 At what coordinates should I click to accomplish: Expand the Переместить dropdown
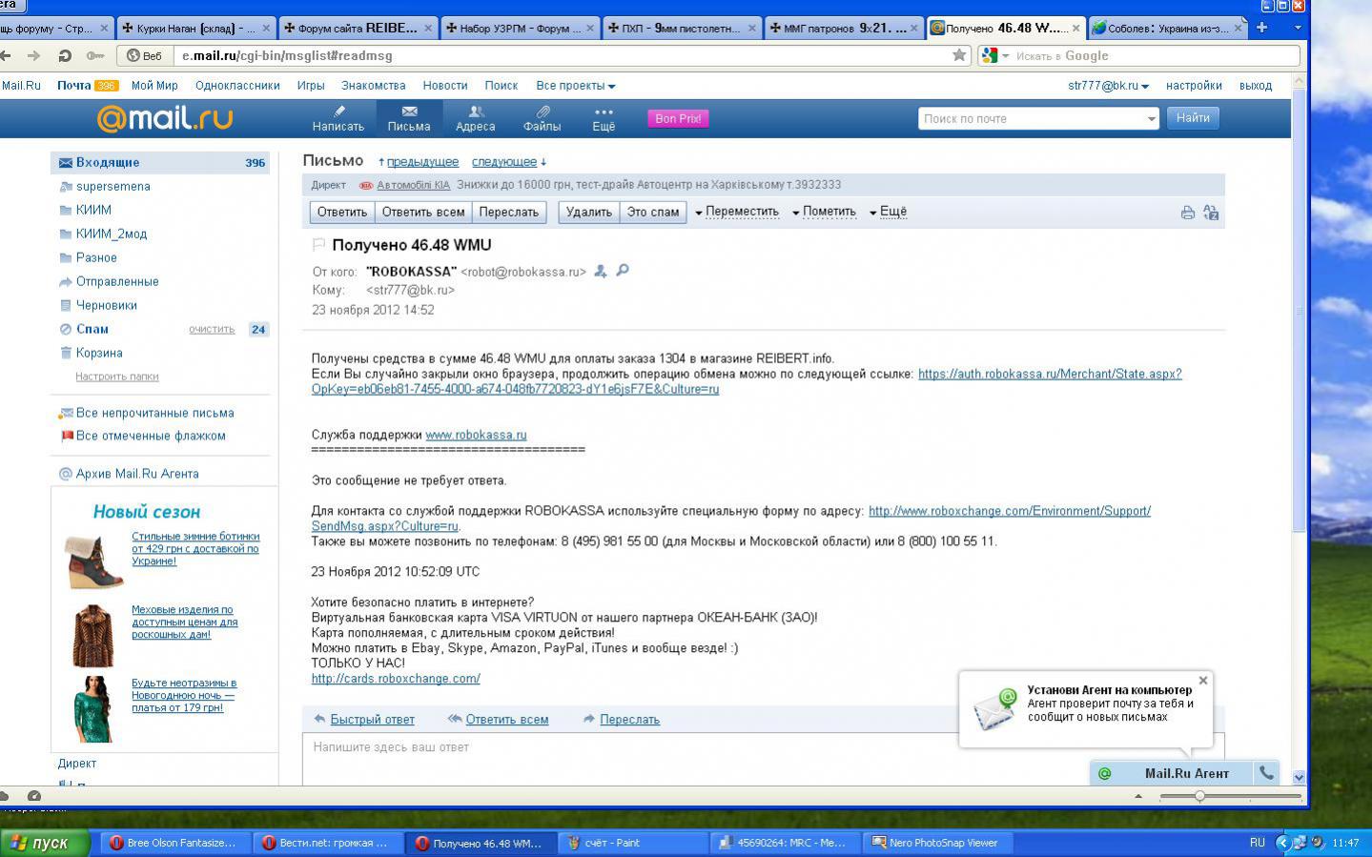coord(736,212)
